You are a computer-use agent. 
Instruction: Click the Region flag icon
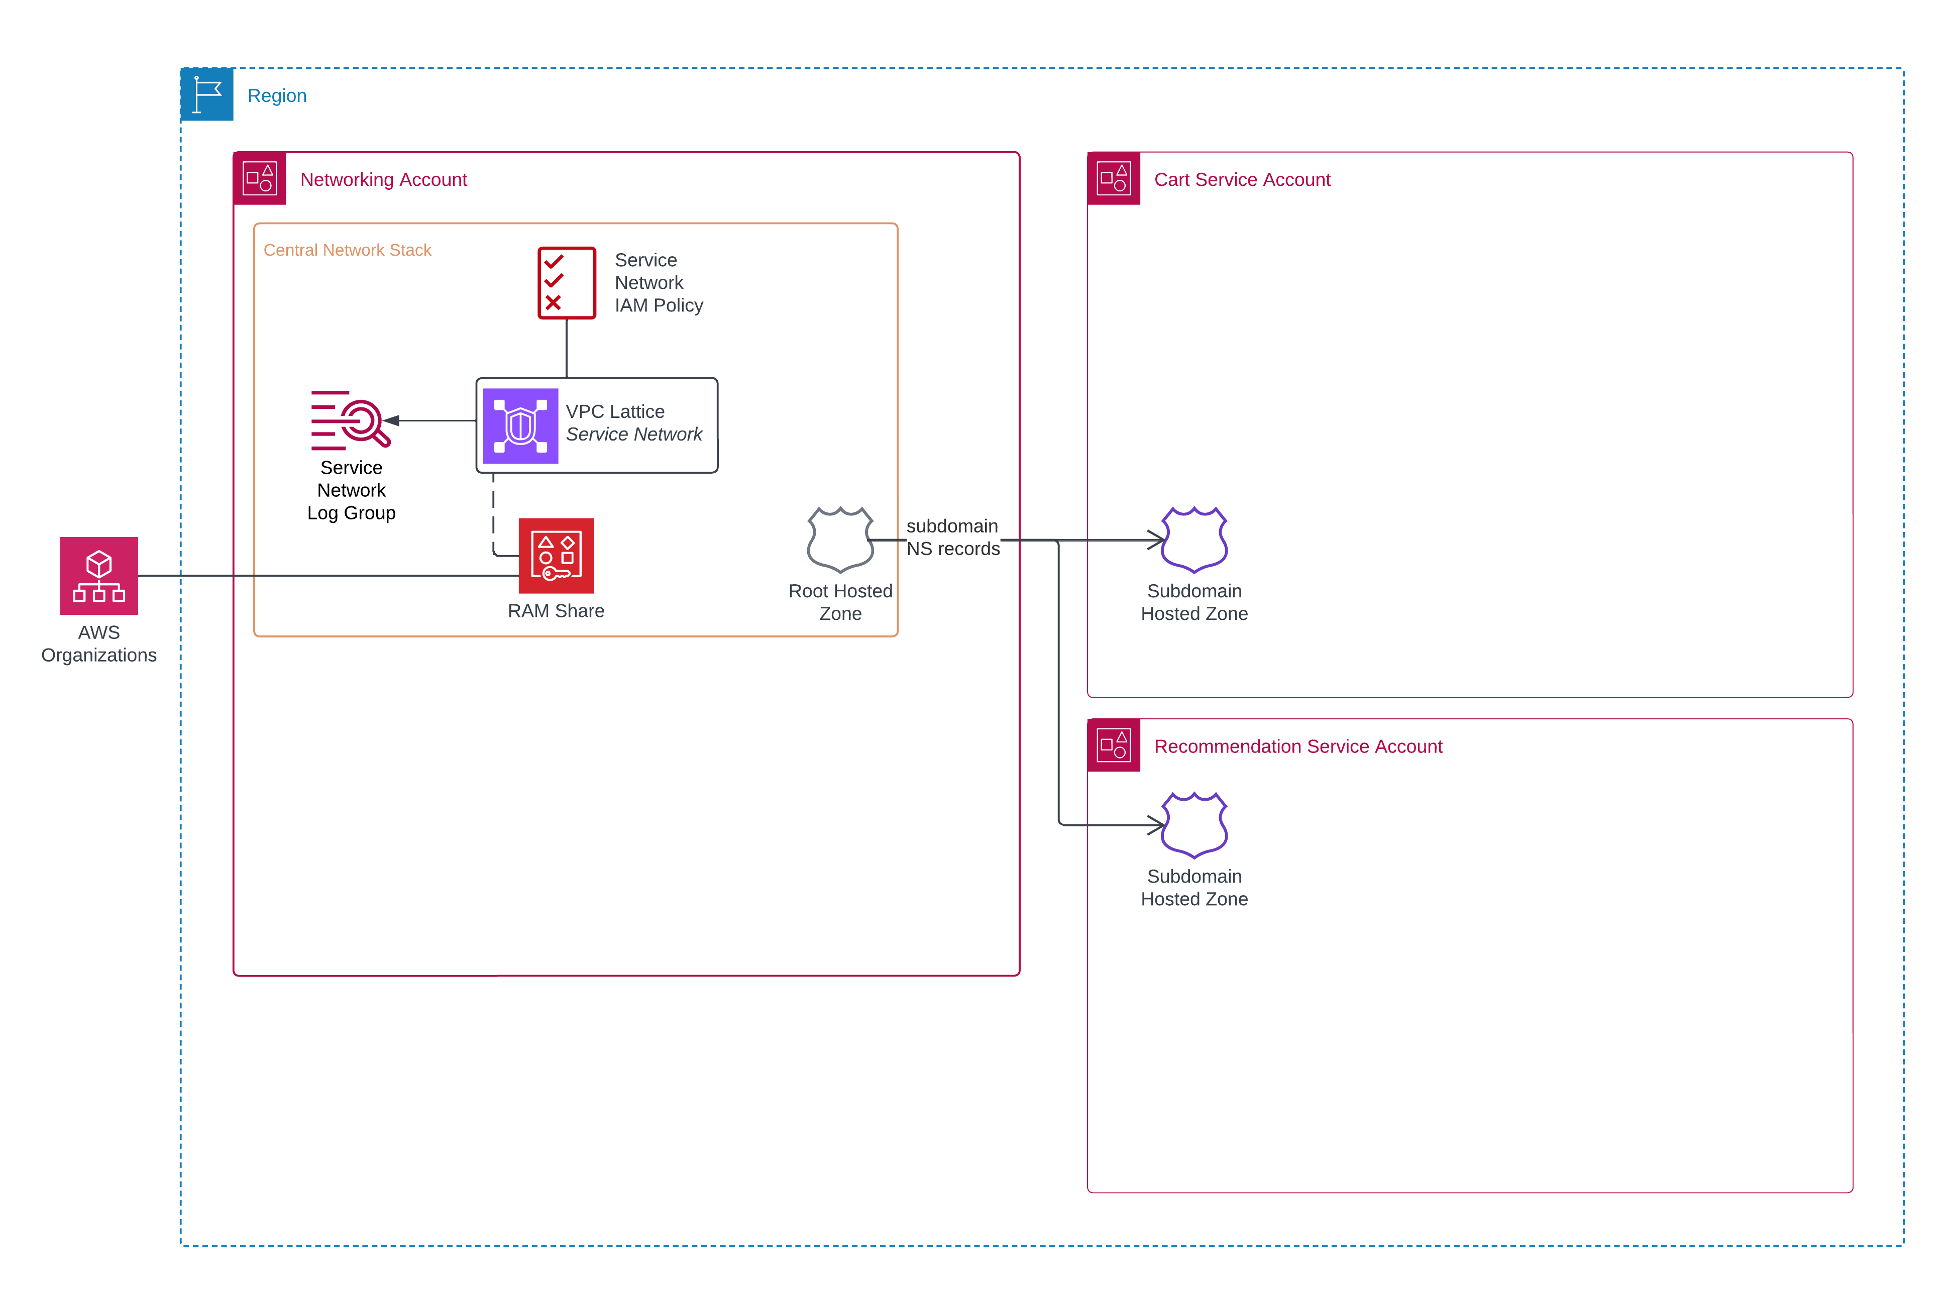[x=207, y=95]
